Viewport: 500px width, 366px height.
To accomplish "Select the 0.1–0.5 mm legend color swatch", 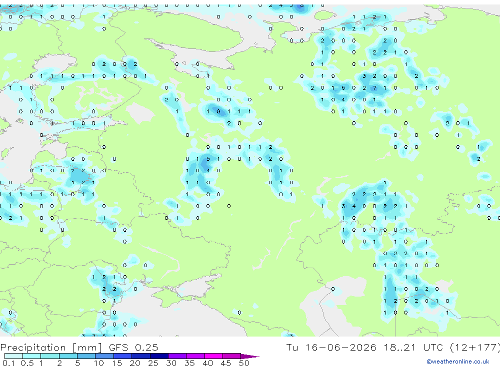I will (13, 356).
